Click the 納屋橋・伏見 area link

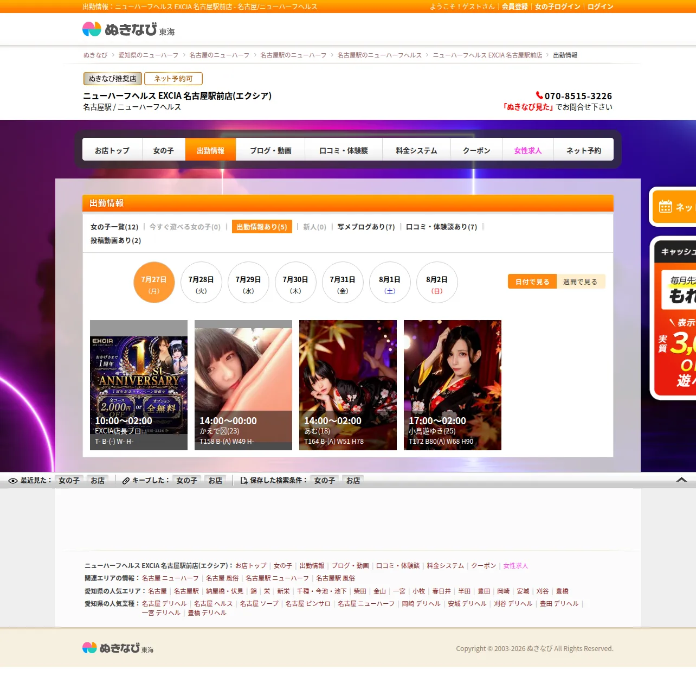(224, 591)
